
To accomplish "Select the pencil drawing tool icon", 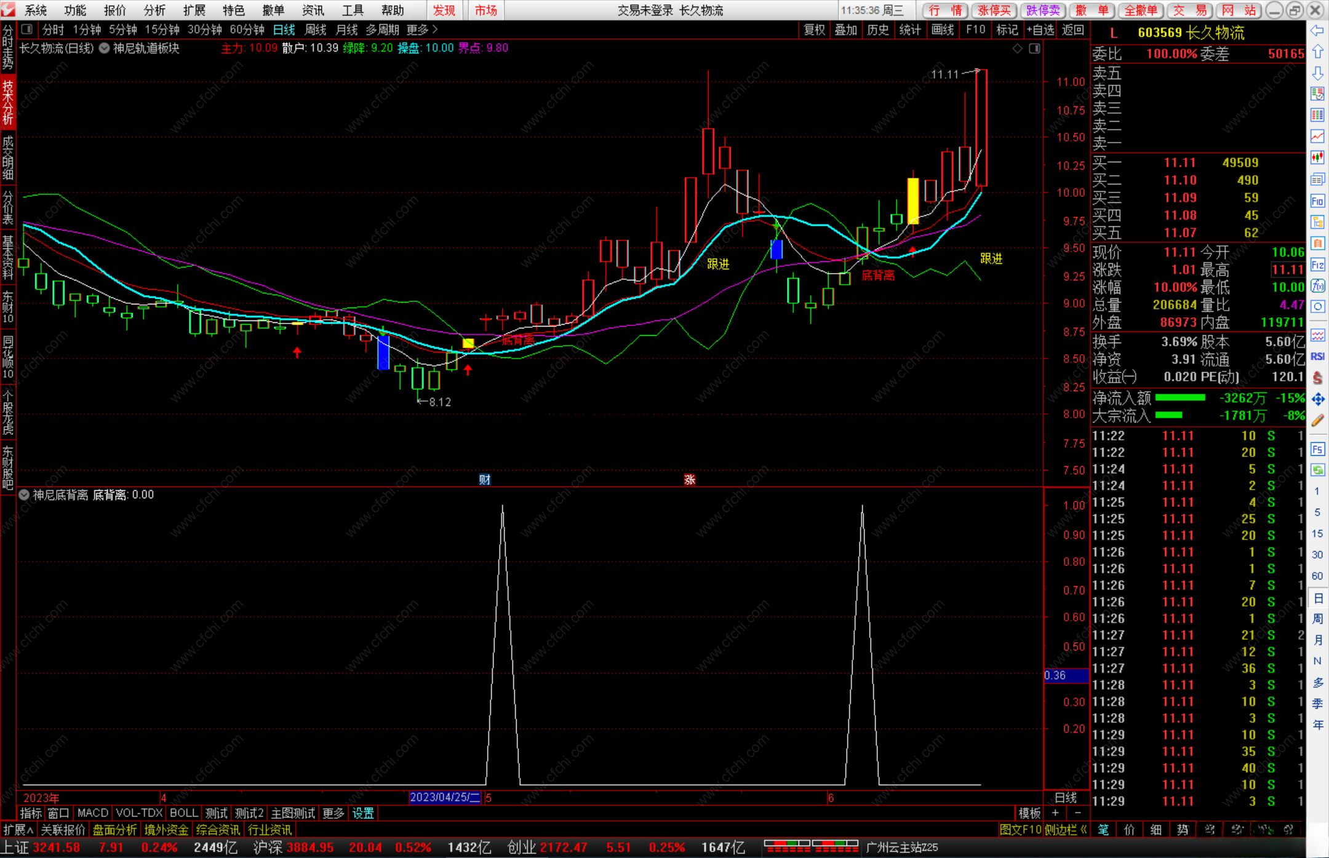I will pyautogui.click(x=1317, y=421).
